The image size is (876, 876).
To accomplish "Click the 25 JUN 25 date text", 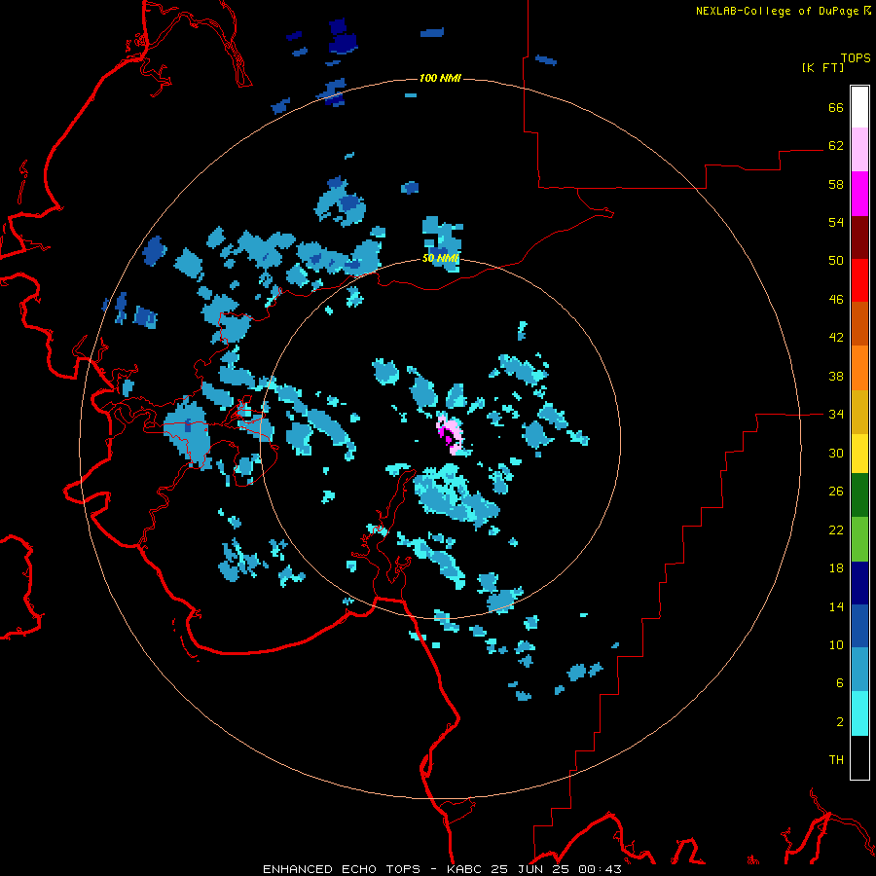I will click(531, 869).
